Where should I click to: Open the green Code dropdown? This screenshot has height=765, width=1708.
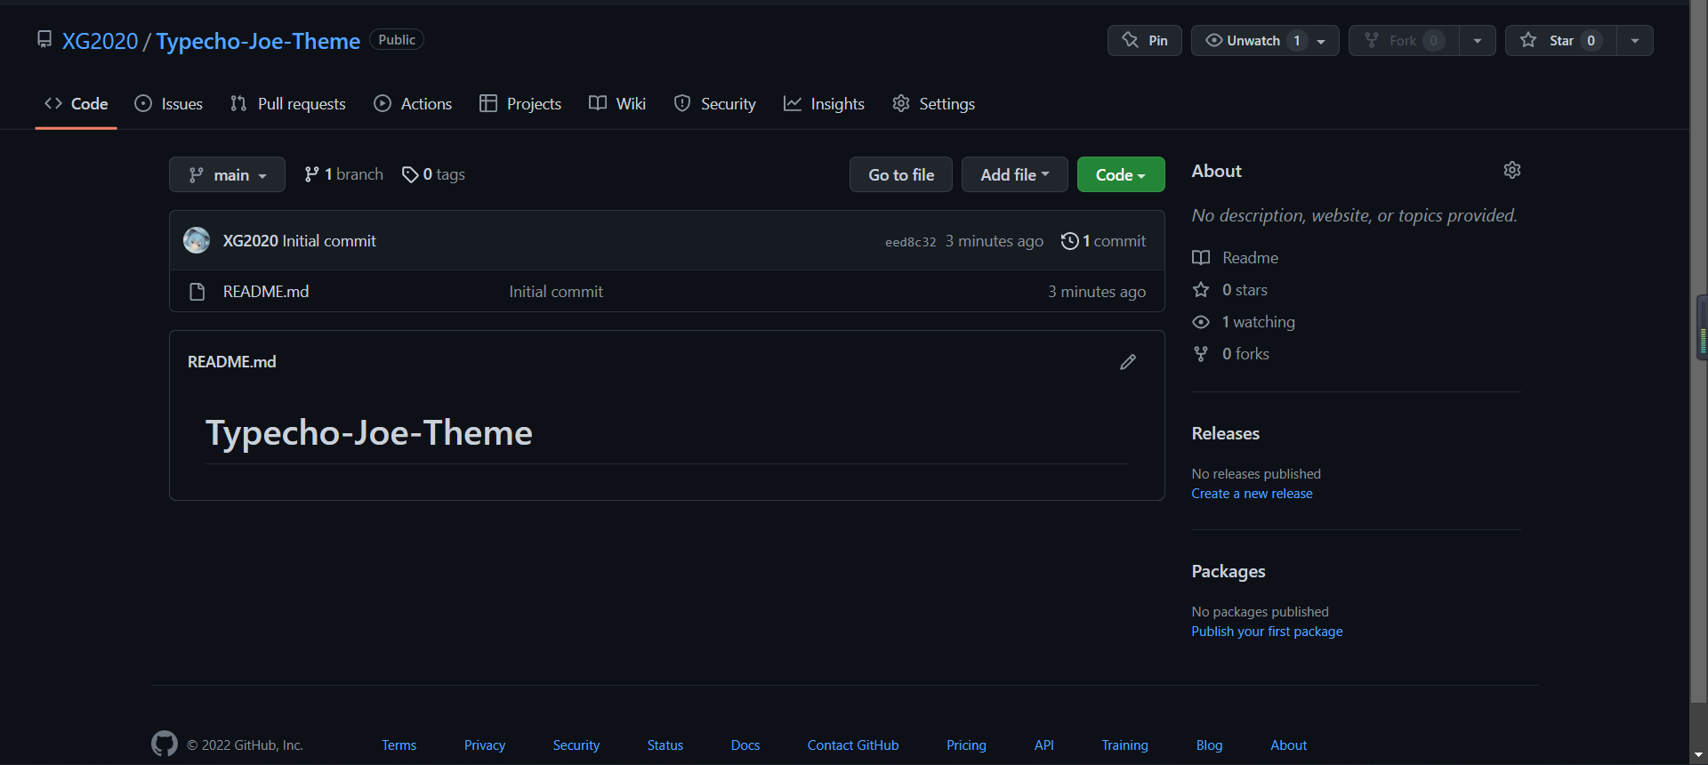[1121, 174]
